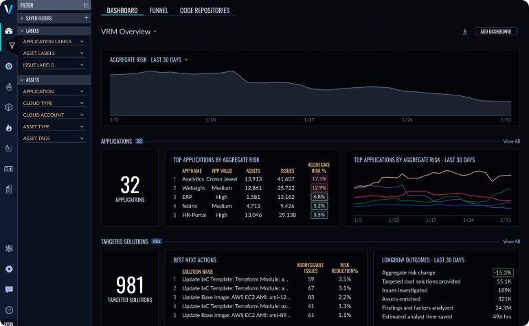Open the VRM Overview dashboard selector
The width and height of the screenshot is (529, 326).
[129, 32]
